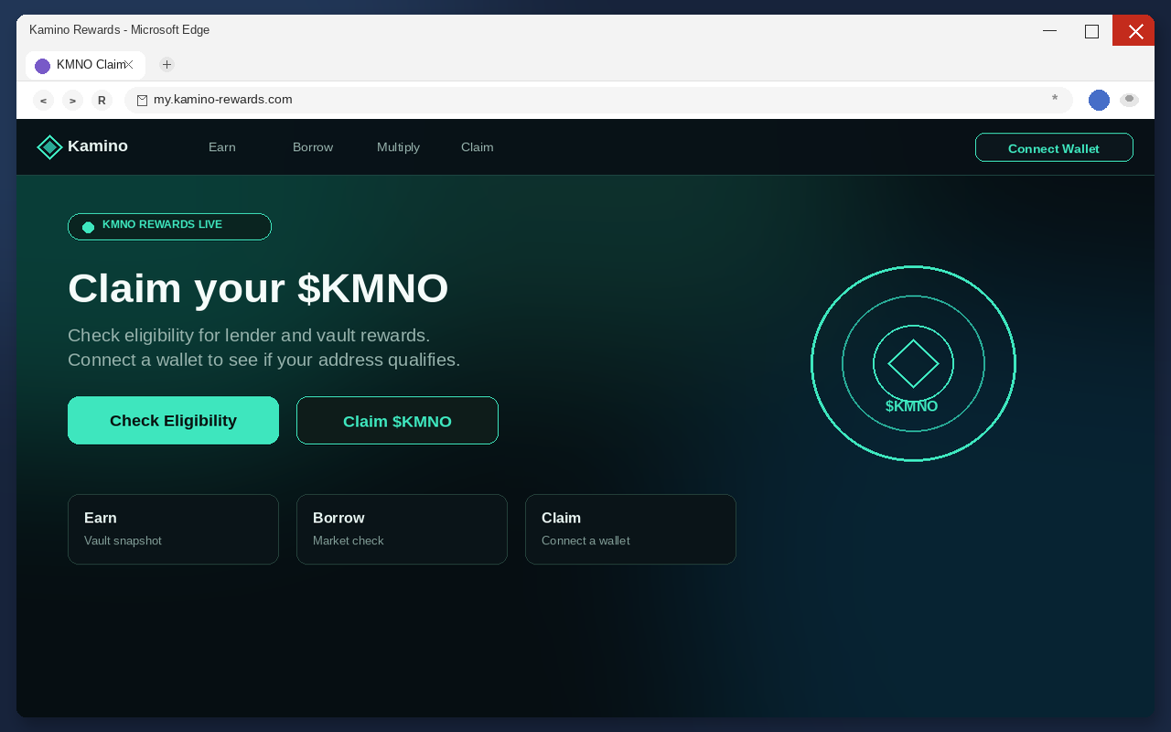Viewport: 1171px width, 732px height.
Task: Click the site info icon in address bar
Action: pos(142,101)
